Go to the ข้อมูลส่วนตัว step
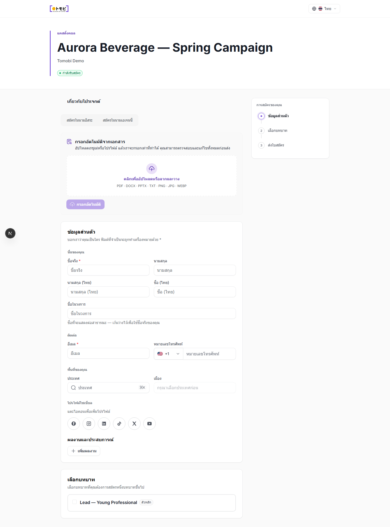 pos(274,116)
